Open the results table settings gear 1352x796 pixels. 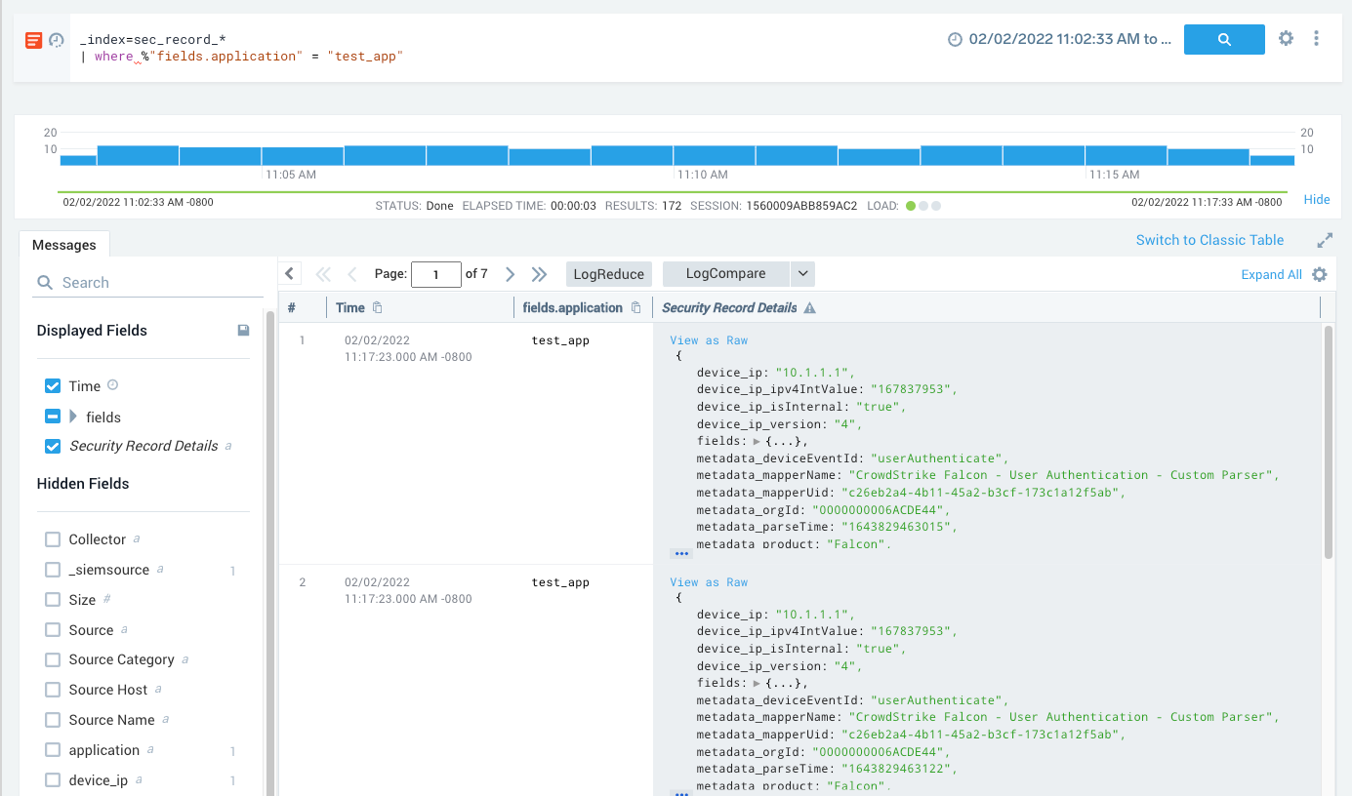point(1320,275)
